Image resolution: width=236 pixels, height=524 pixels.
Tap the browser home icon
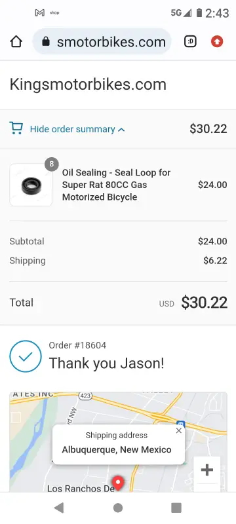click(x=16, y=42)
